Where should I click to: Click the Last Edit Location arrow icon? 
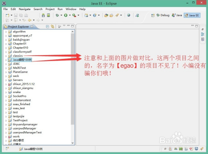coord(25,20)
